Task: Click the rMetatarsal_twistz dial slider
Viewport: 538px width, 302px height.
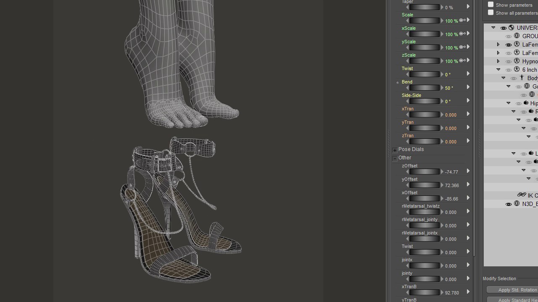Action: point(425,212)
